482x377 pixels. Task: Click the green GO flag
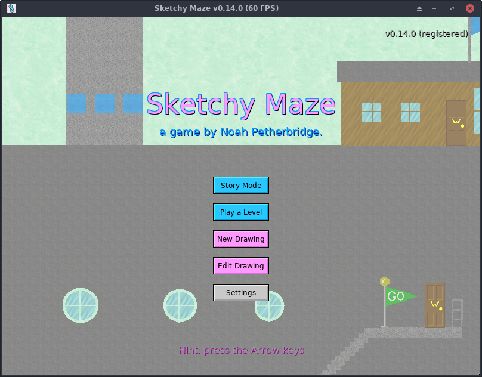(398, 296)
